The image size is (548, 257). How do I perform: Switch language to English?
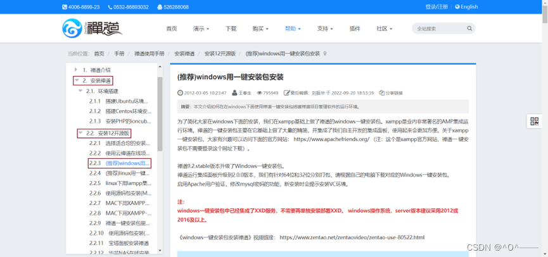469,6
